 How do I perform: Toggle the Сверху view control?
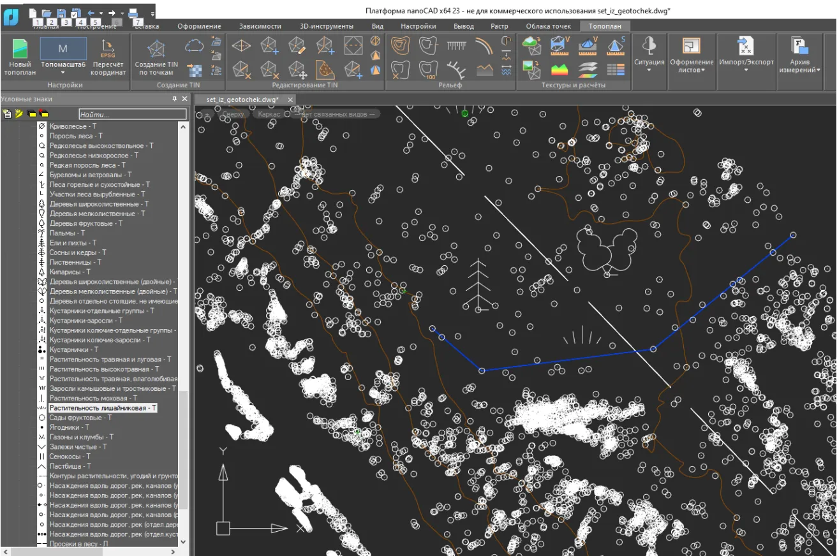click(x=233, y=114)
